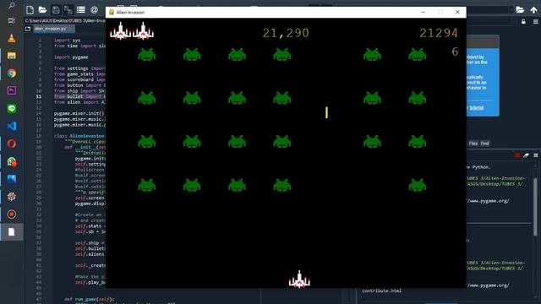Switch to the Files tab
This screenshot has height=304, width=541.
(x=473, y=144)
